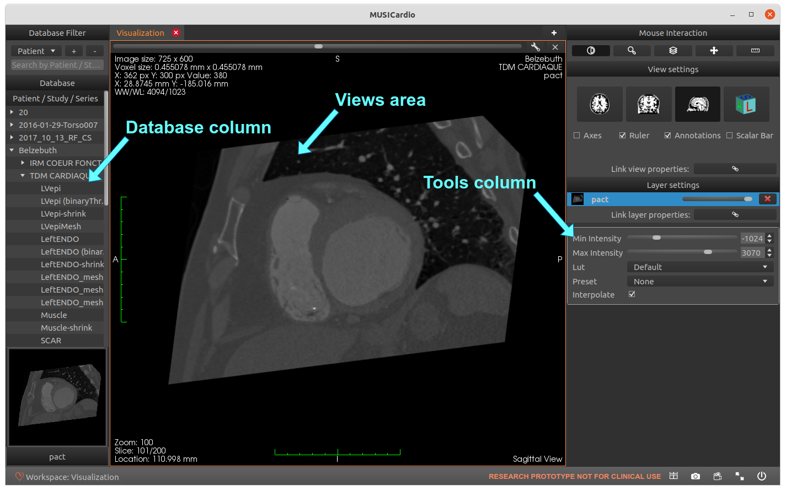The height and width of the screenshot is (491, 786).
Task: Switch to axial brain view orientation
Action: pyautogui.click(x=600, y=104)
